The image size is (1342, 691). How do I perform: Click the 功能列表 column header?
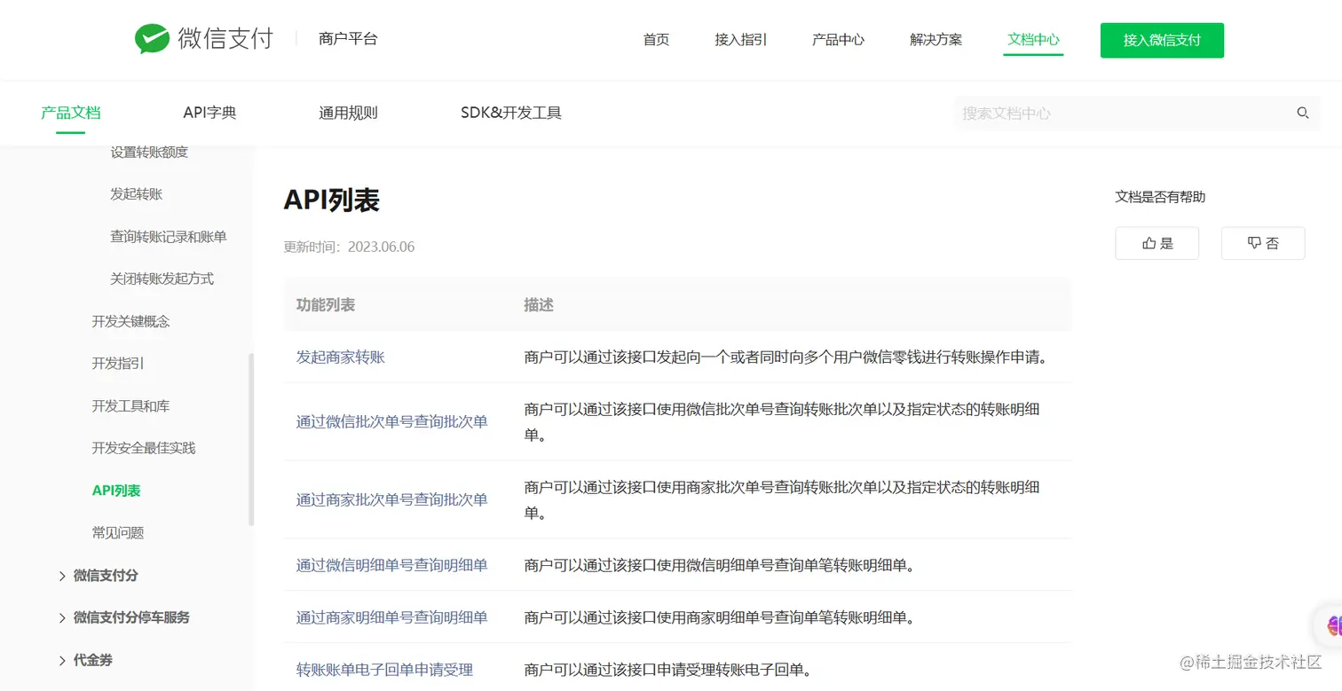[326, 304]
